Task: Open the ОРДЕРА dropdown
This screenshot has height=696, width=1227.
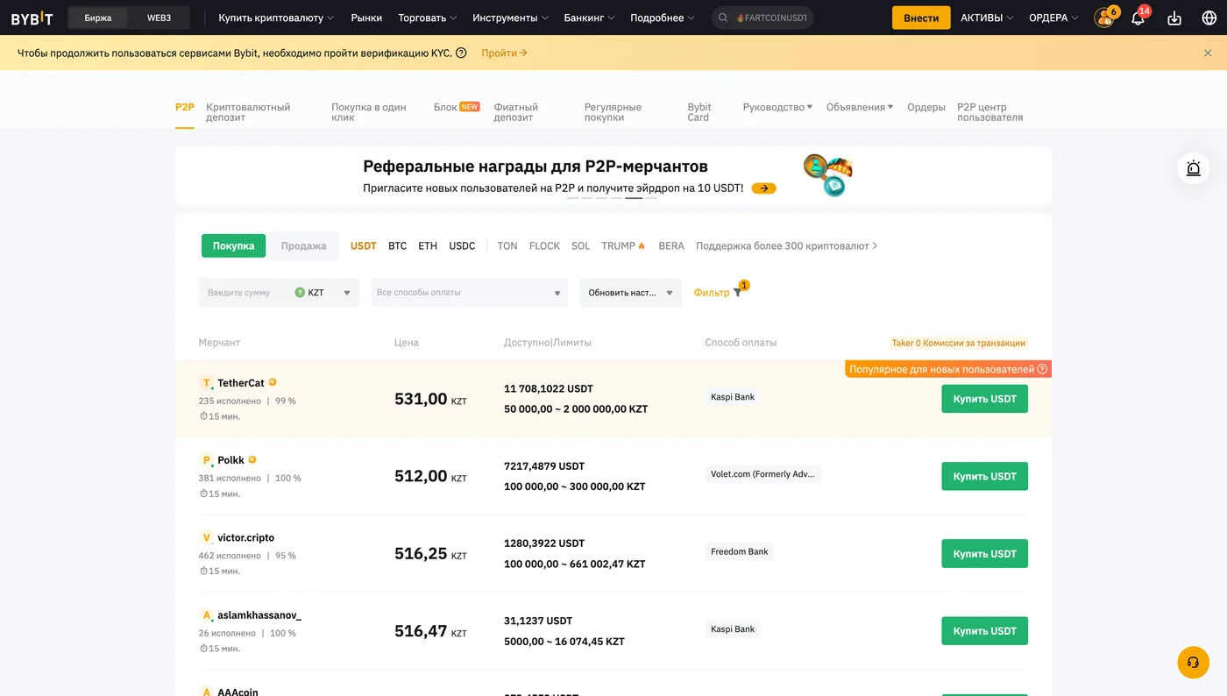Action: click(1054, 18)
